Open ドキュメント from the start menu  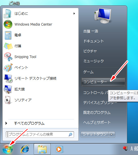(x=94, y=41)
